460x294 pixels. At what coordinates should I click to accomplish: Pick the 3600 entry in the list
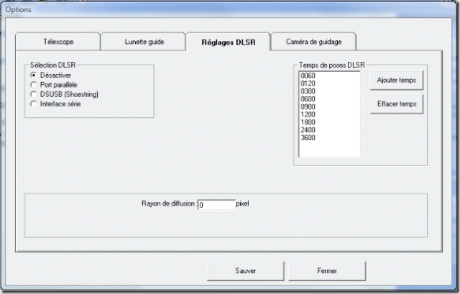tap(308, 138)
